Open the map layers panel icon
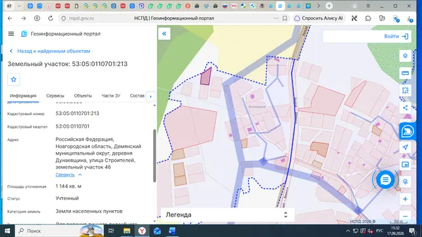The height and width of the screenshot is (237, 422). 405,56
